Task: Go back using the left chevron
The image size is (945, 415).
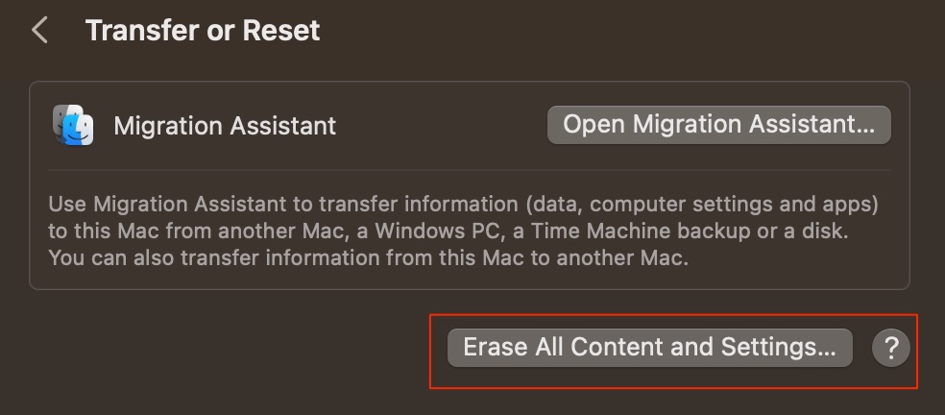Action: point(39,30)
